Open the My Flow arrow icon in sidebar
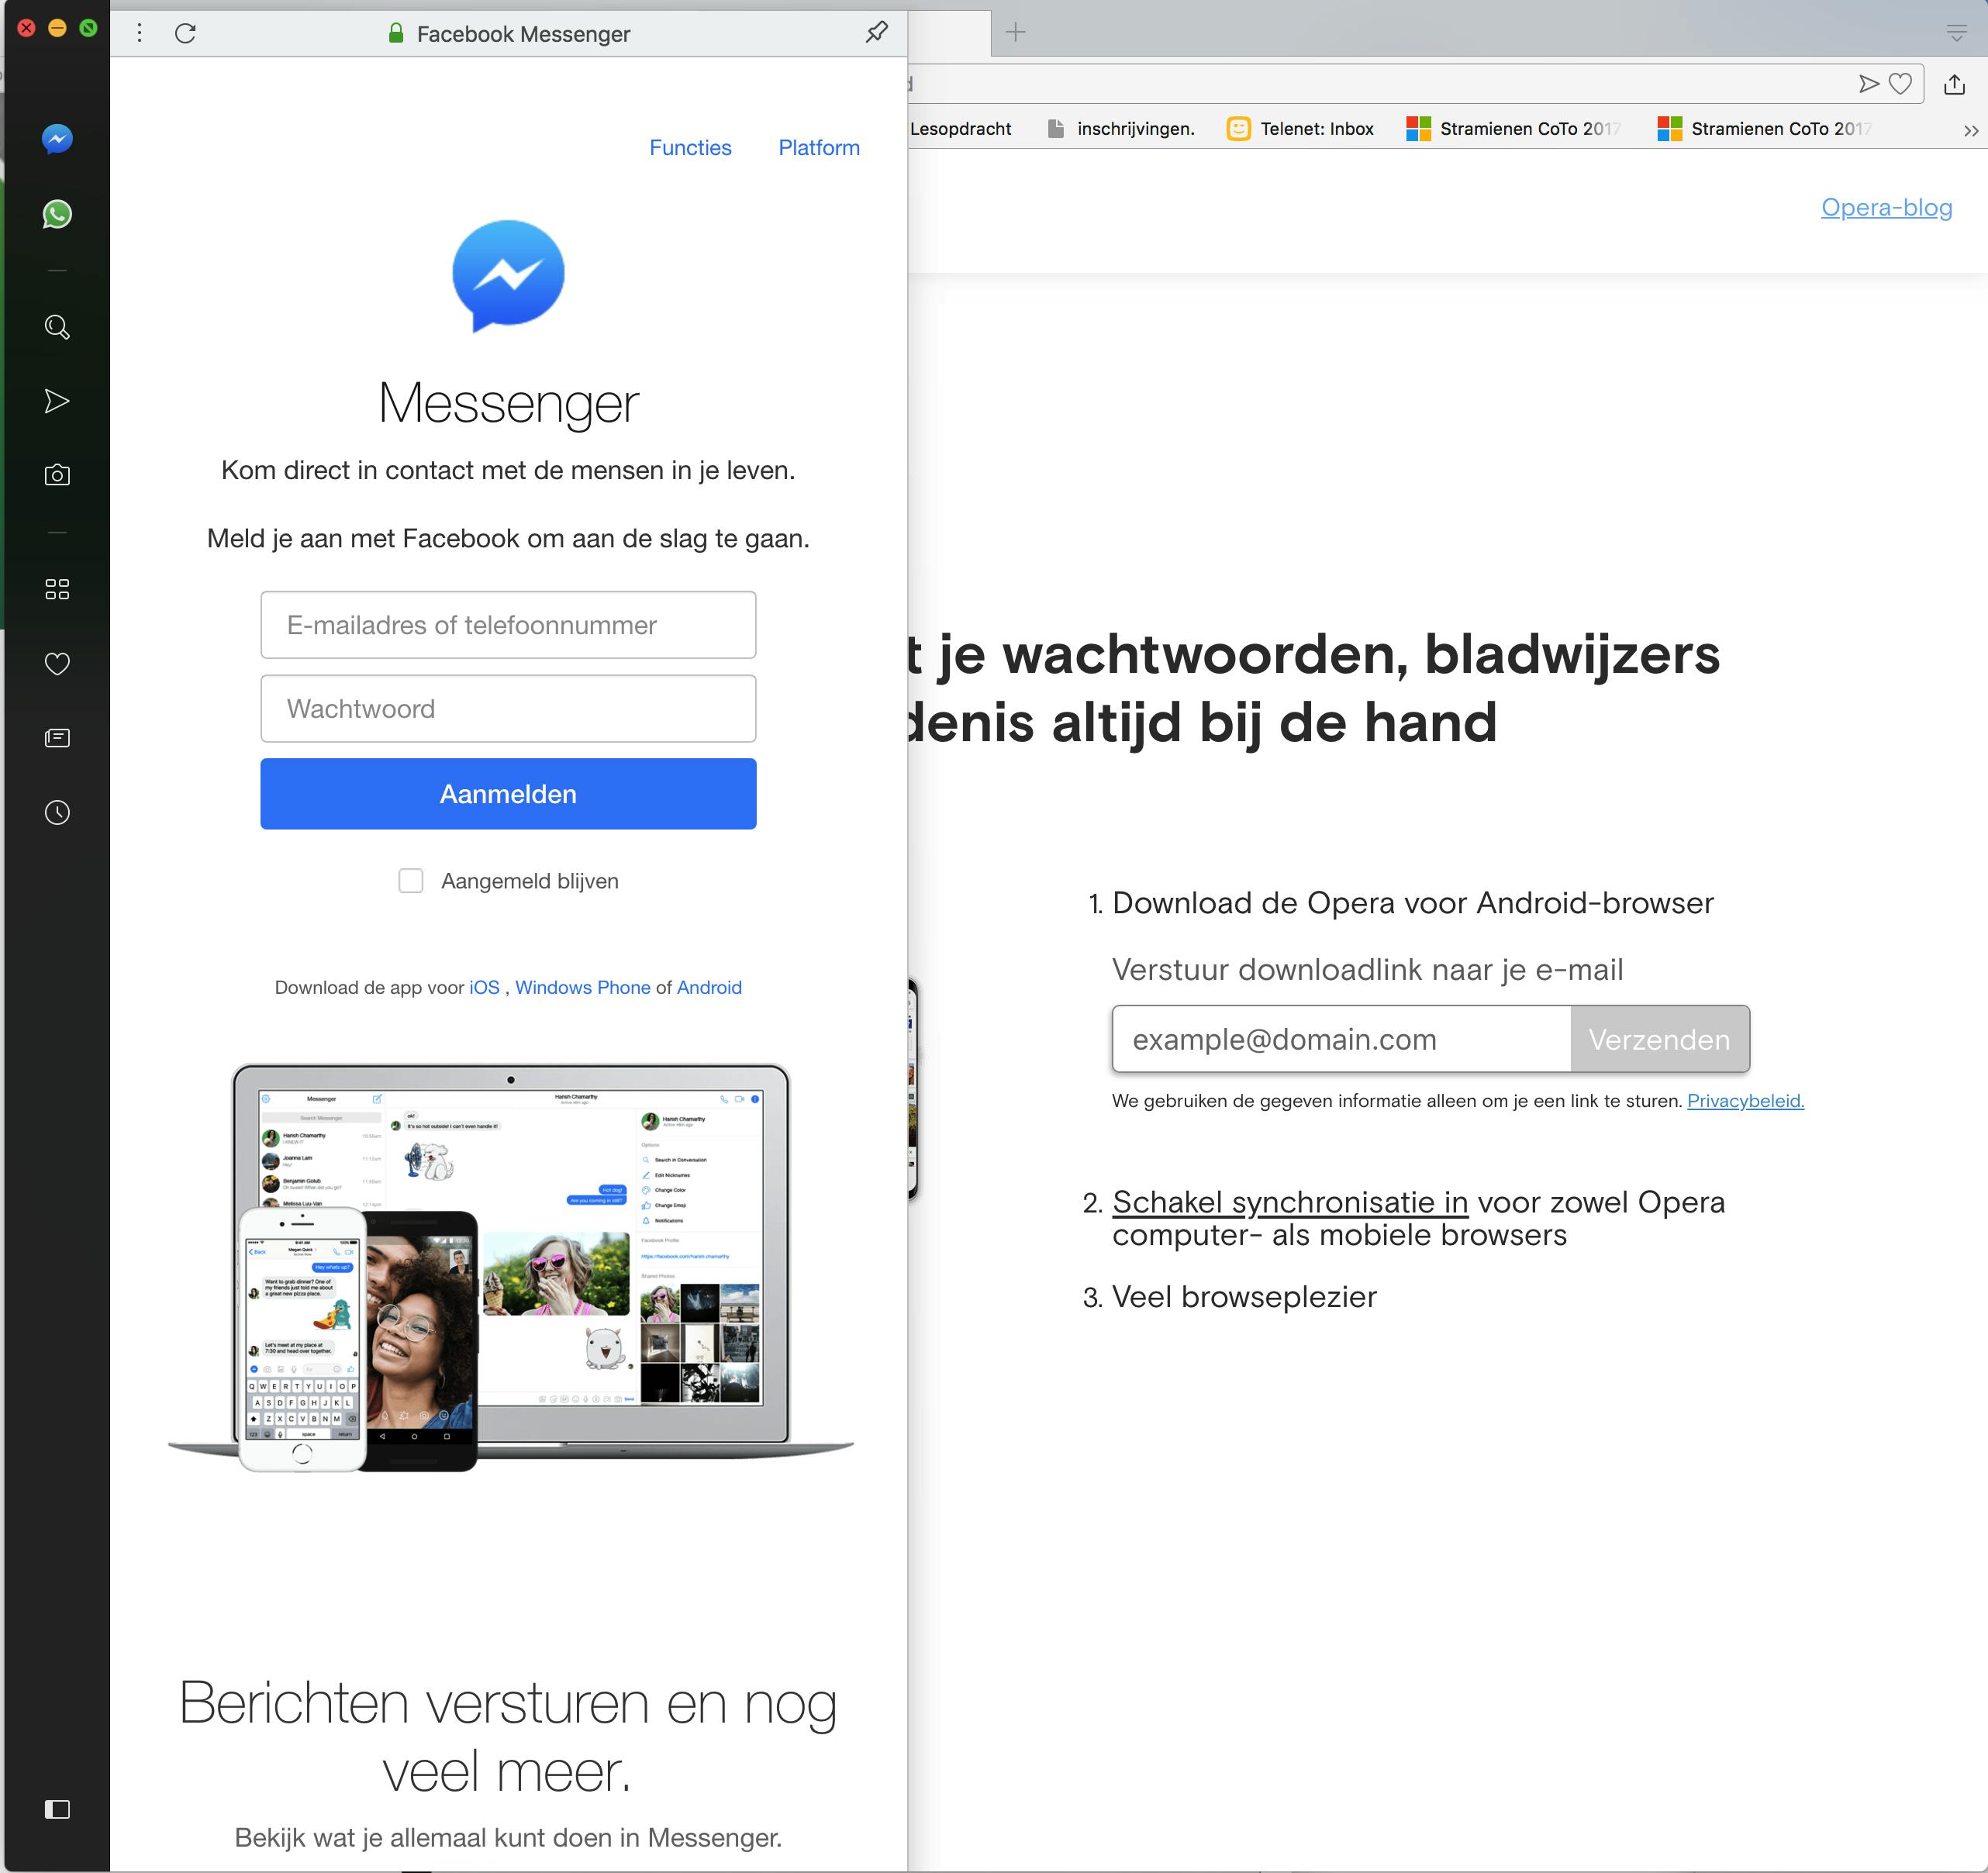This screenshot has height=1873, width=1988. [x=57, y=401]
